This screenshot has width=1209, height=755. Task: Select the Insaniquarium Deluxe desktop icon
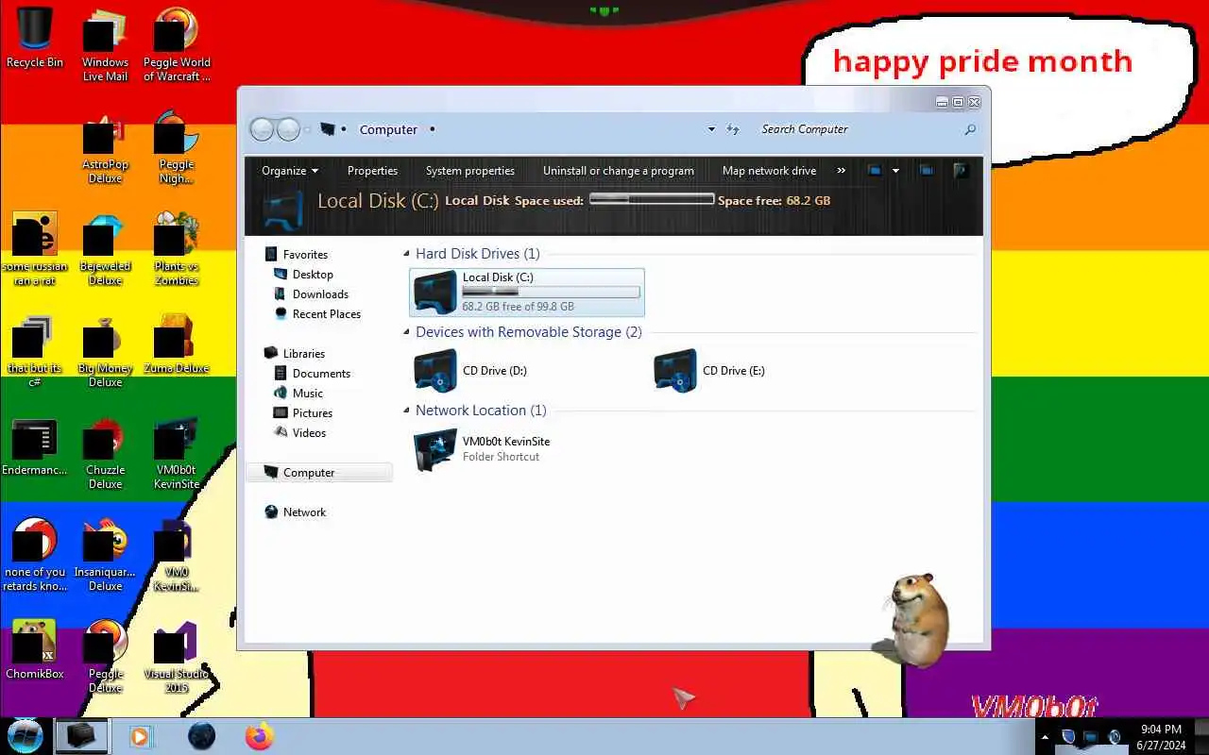[105, 555]
